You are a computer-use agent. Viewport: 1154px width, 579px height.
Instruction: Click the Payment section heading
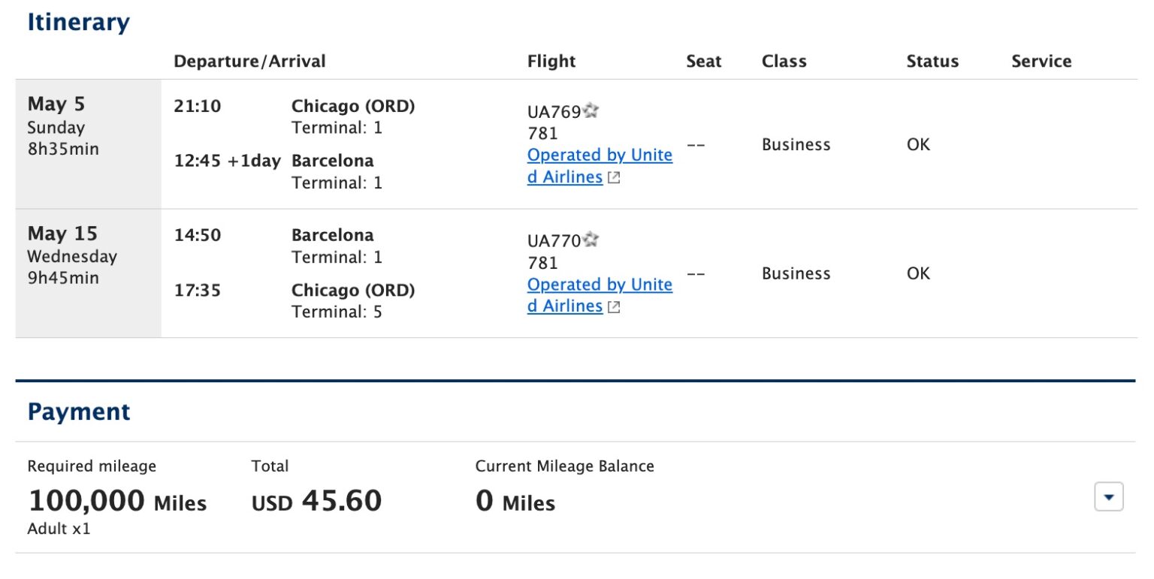79,412
